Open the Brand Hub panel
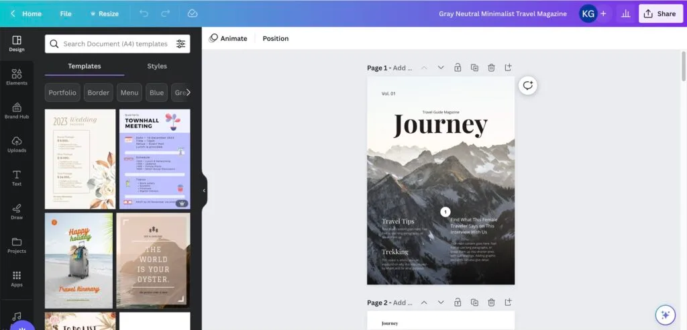687x330 pixels. click(17, 111)
